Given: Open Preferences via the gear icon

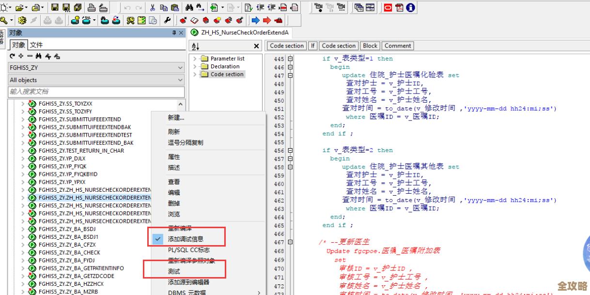Looking at the screenshot, I should (x=21, y=20).
